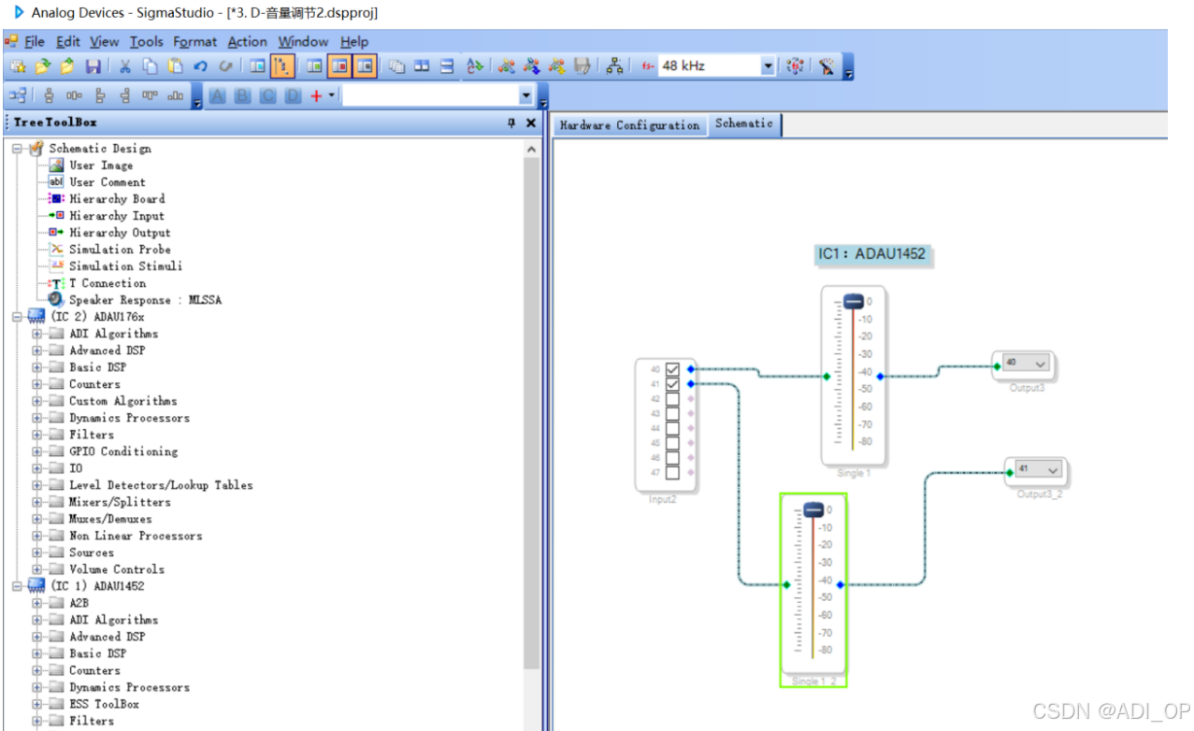Check input channel 46 checkbox
This screenshot has width=1194, height=731.
pyautogui.click(x=672, y=459)
